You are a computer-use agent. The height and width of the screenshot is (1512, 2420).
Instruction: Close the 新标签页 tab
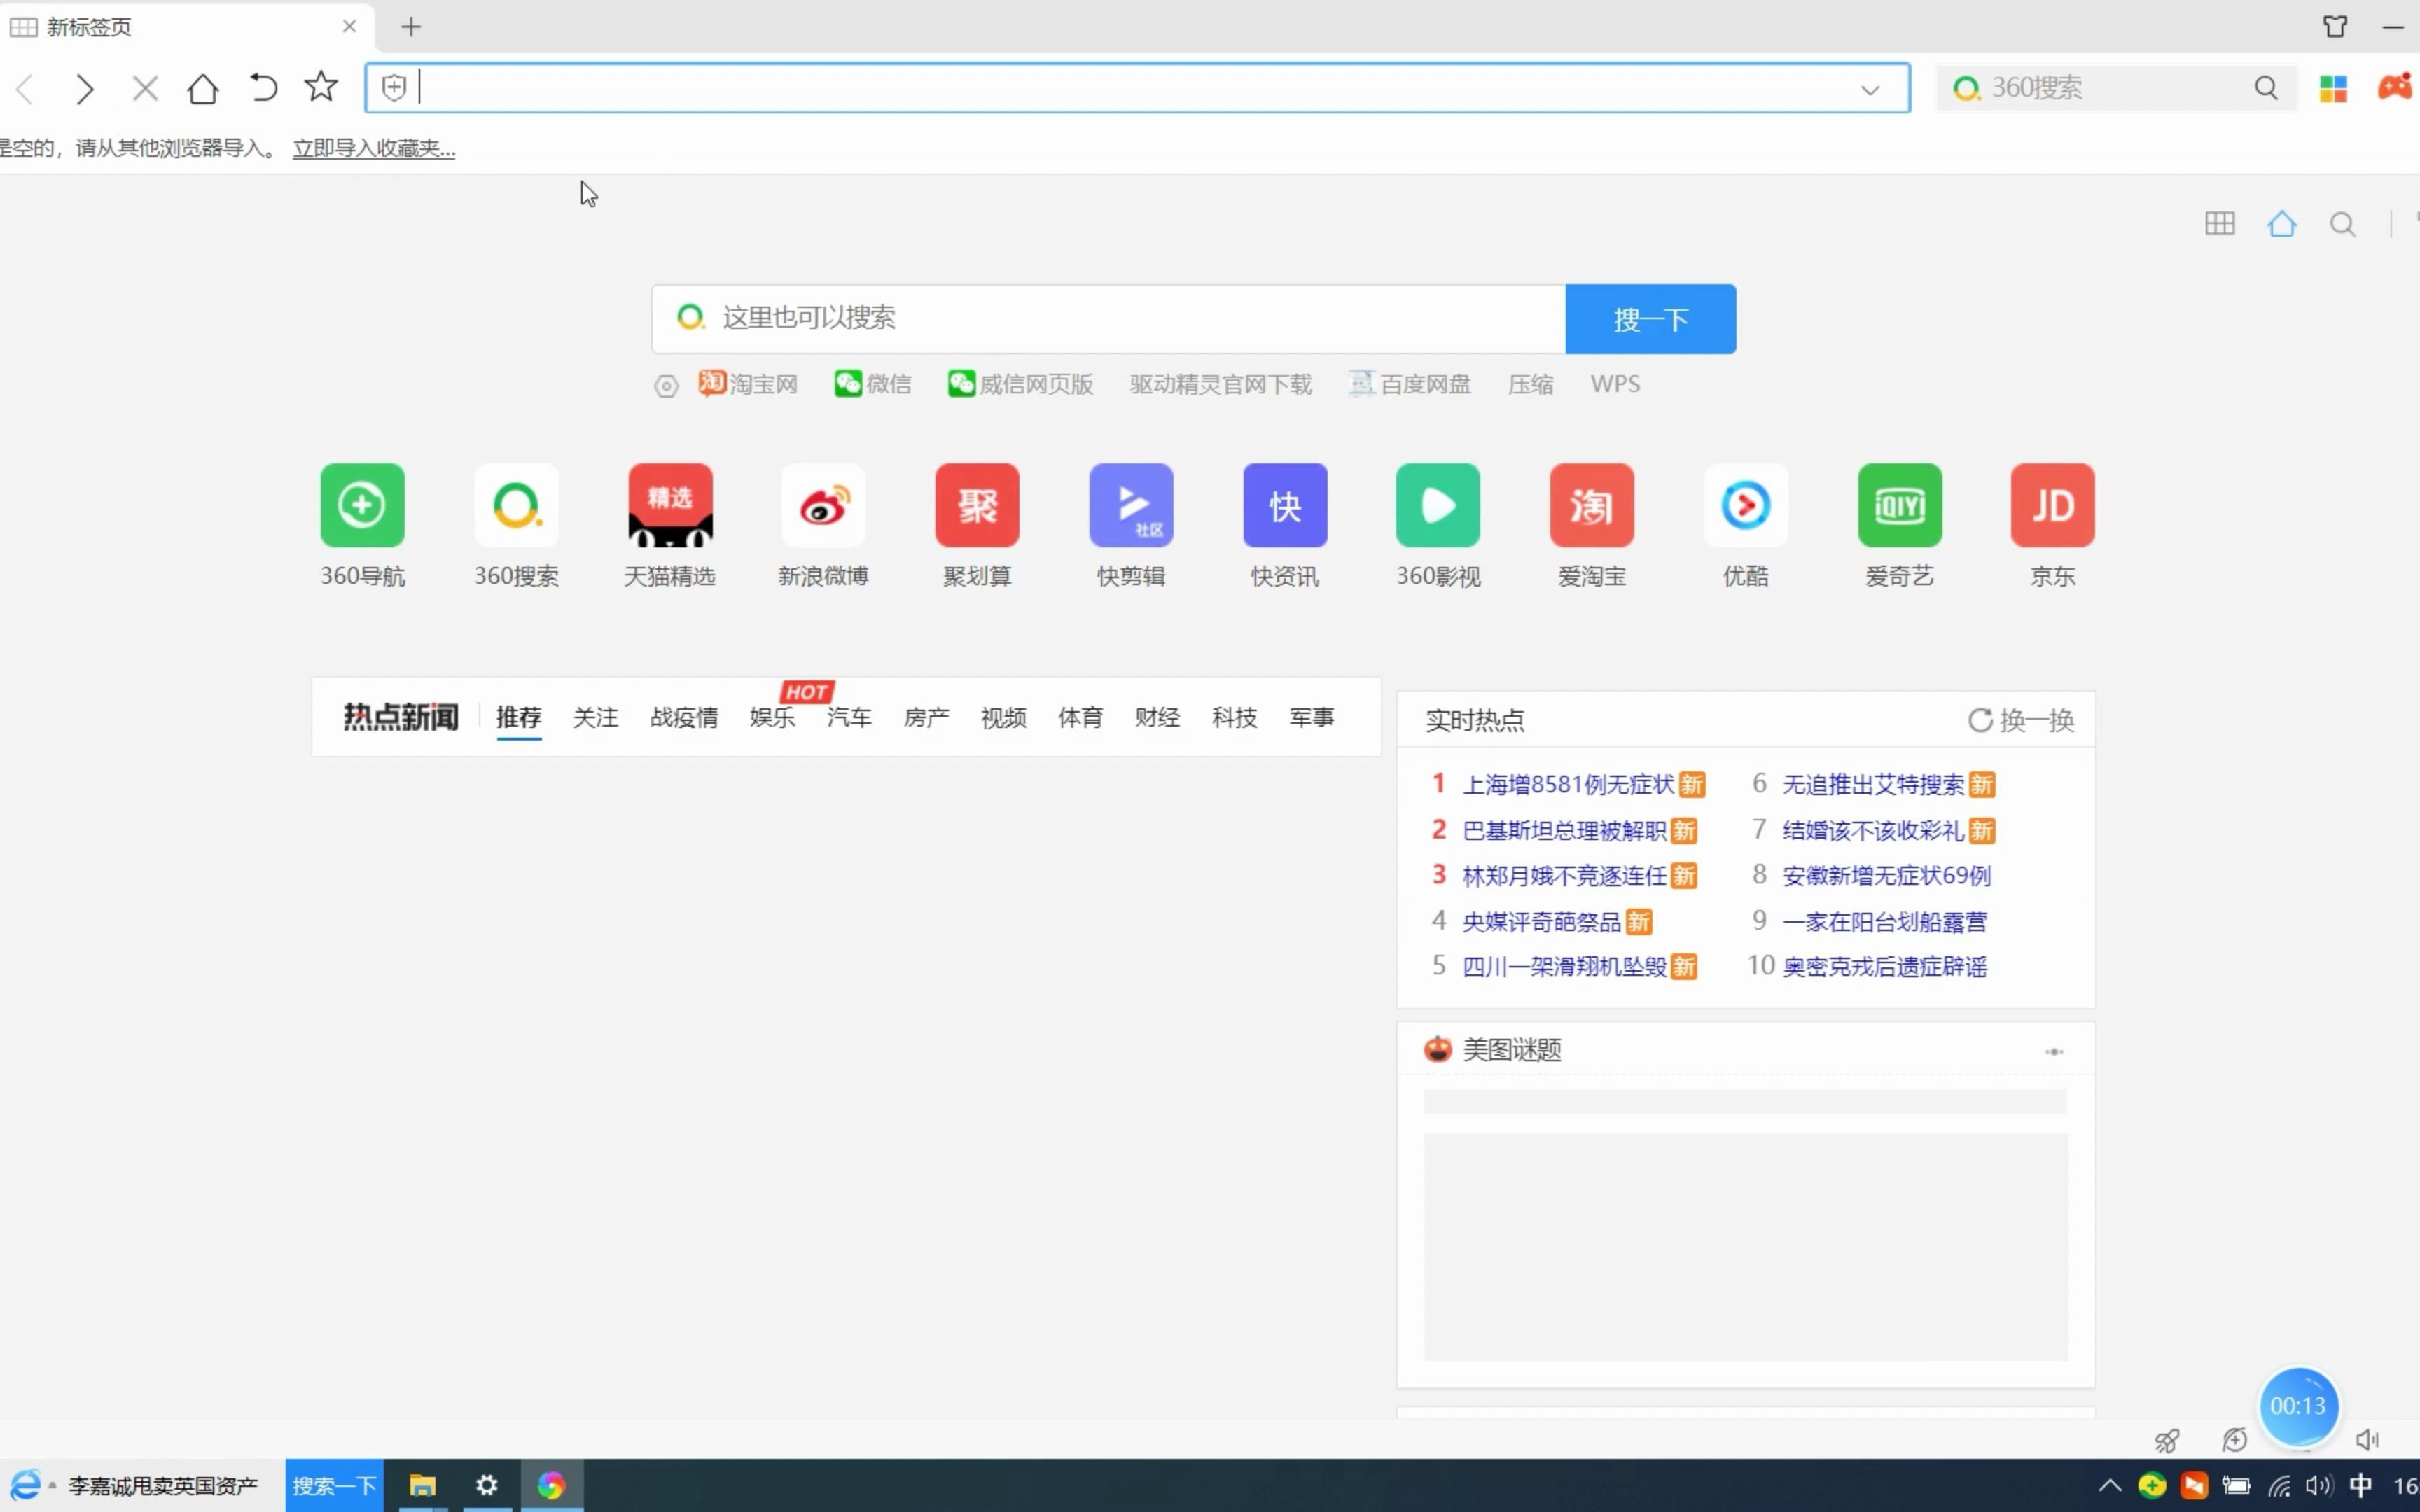(x=349, y=27)
